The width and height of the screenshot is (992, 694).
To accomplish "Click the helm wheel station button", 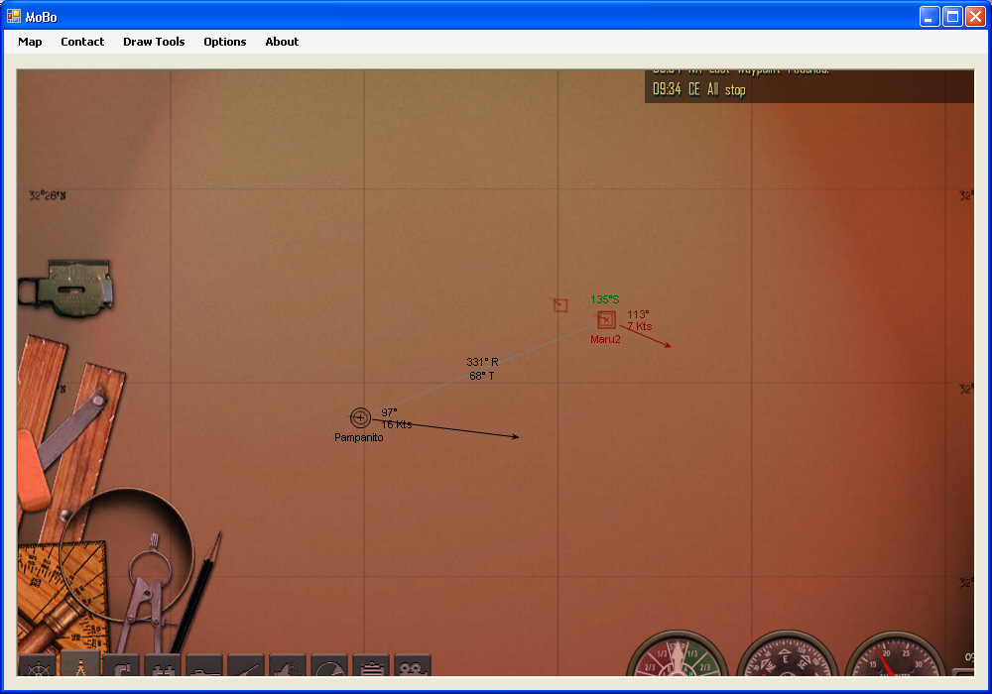I will click(38, 666).
